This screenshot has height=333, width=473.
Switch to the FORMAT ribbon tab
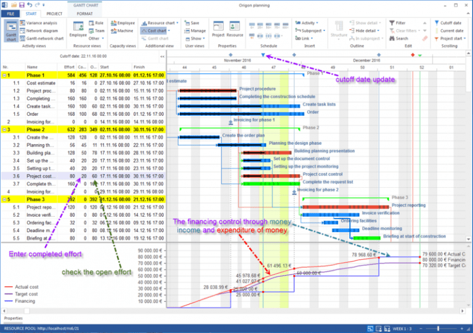[85, 14]
